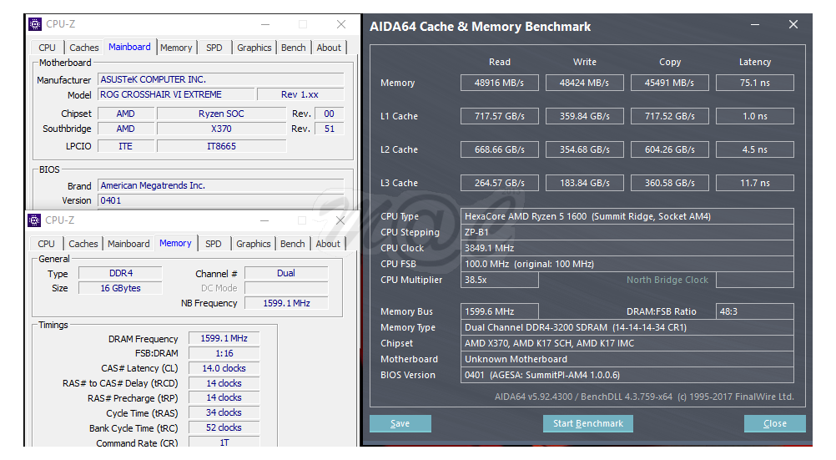
Task: Minimize the AIDA64 benchmark window
Action: 755,24
